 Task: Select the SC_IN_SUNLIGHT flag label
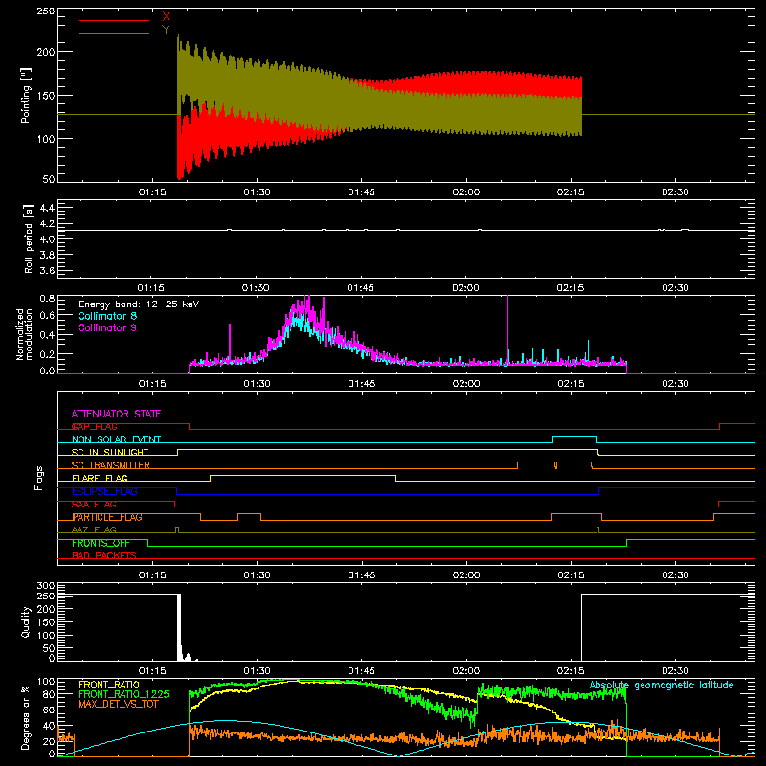tap(110, 452)
